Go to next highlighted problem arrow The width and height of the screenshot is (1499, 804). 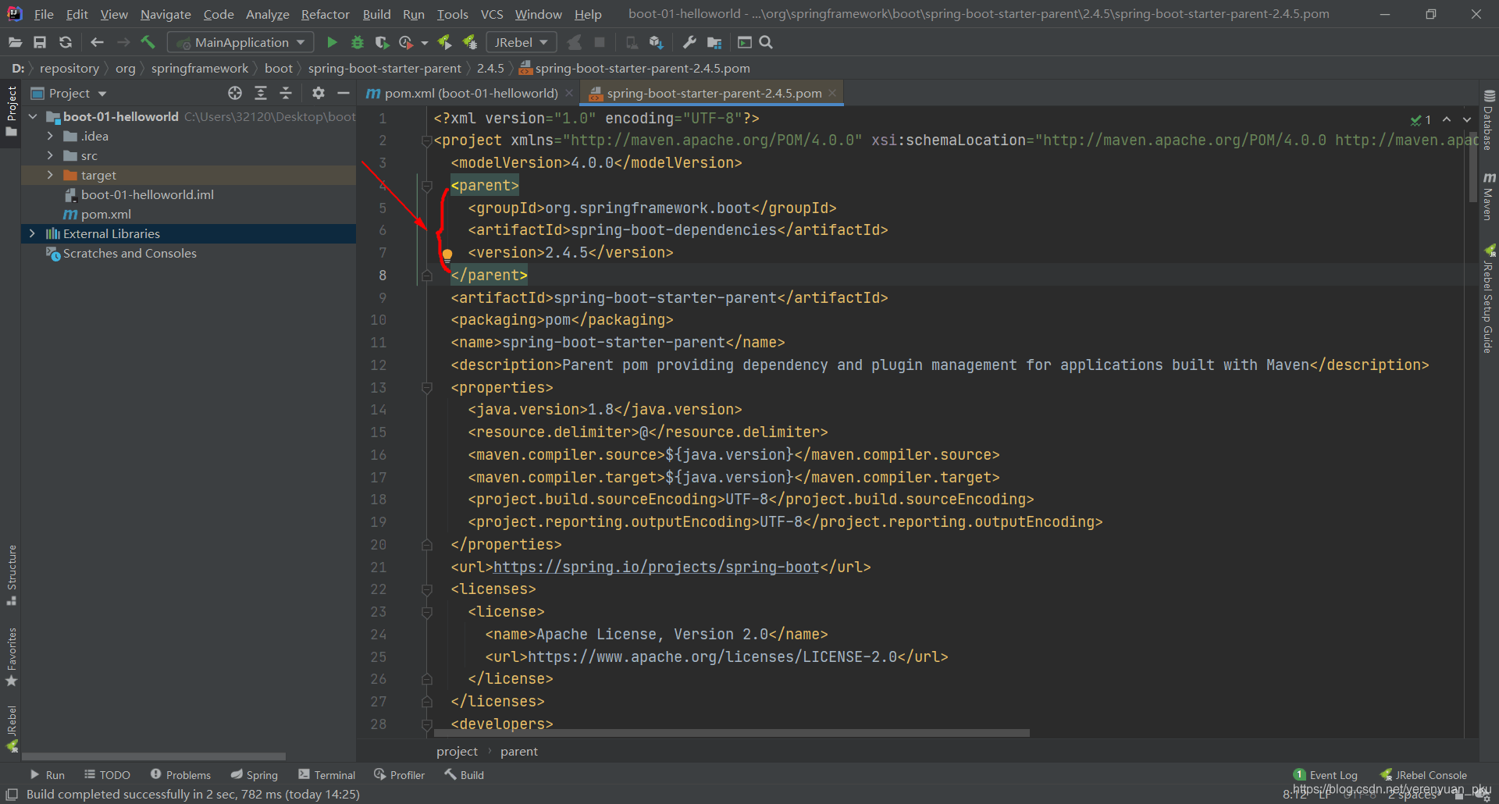(x=1467, y=119)
